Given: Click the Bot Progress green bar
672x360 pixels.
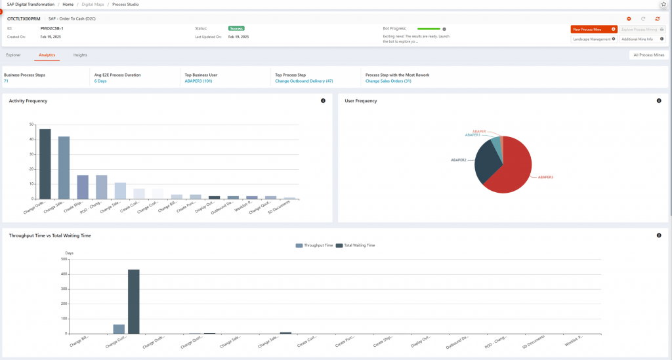Looking at the screenshot, I should tap(429, 29).
